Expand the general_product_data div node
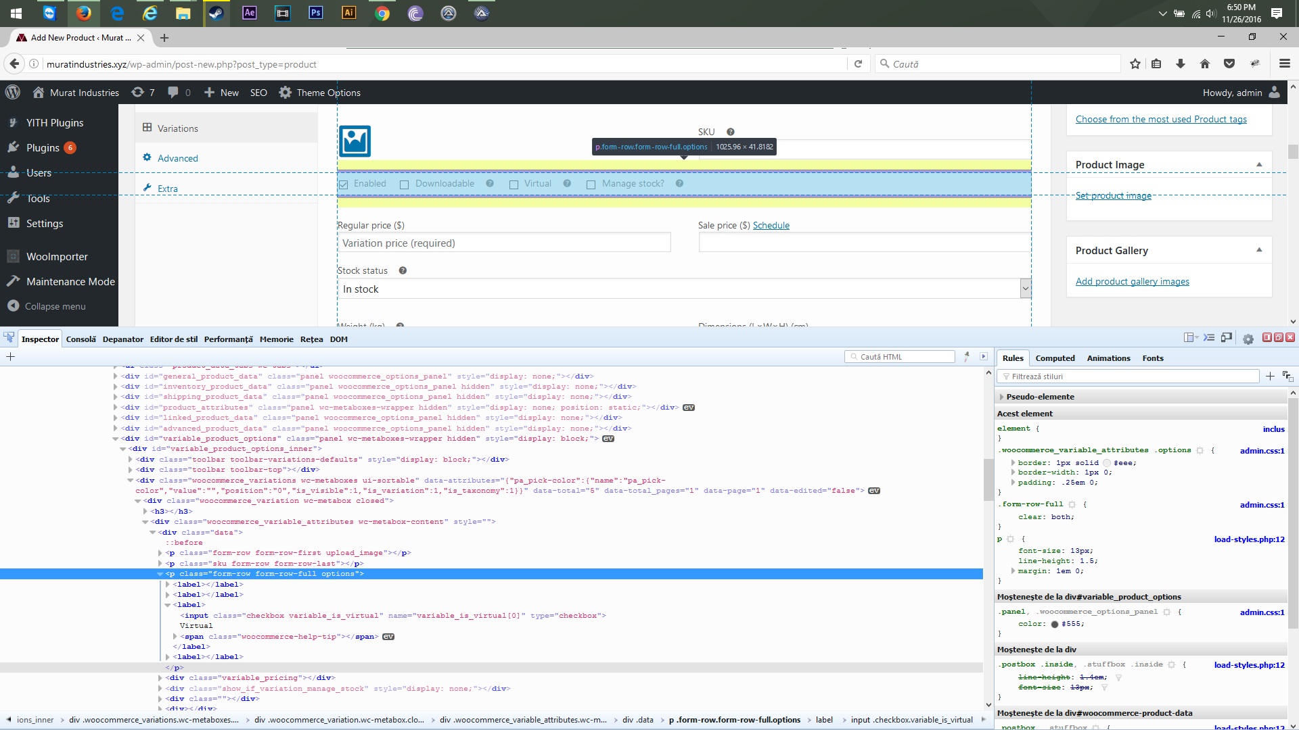1299x730 pixels. click(115, 376)
